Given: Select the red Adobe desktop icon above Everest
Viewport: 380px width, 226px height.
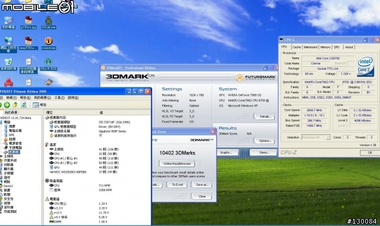Looking at the screenshot, I should (8, 83).
